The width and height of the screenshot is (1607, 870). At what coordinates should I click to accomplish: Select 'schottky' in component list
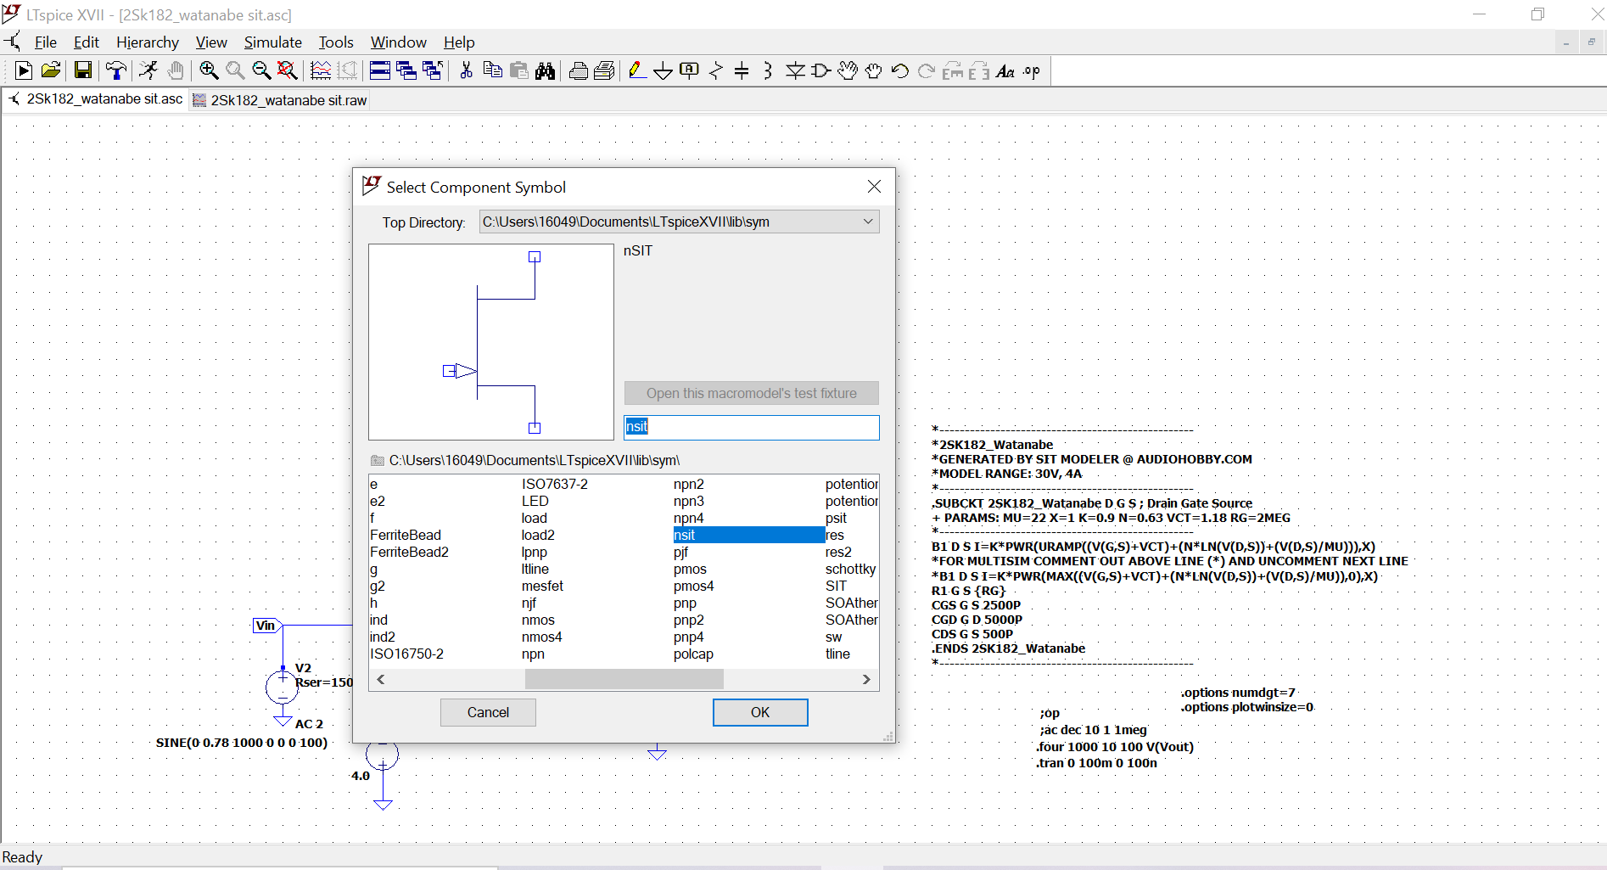click(x=851, y=569)
